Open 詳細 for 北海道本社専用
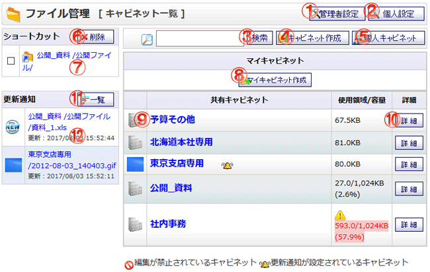The height and width of the screenshot is (272, 430). coord(409,143)
